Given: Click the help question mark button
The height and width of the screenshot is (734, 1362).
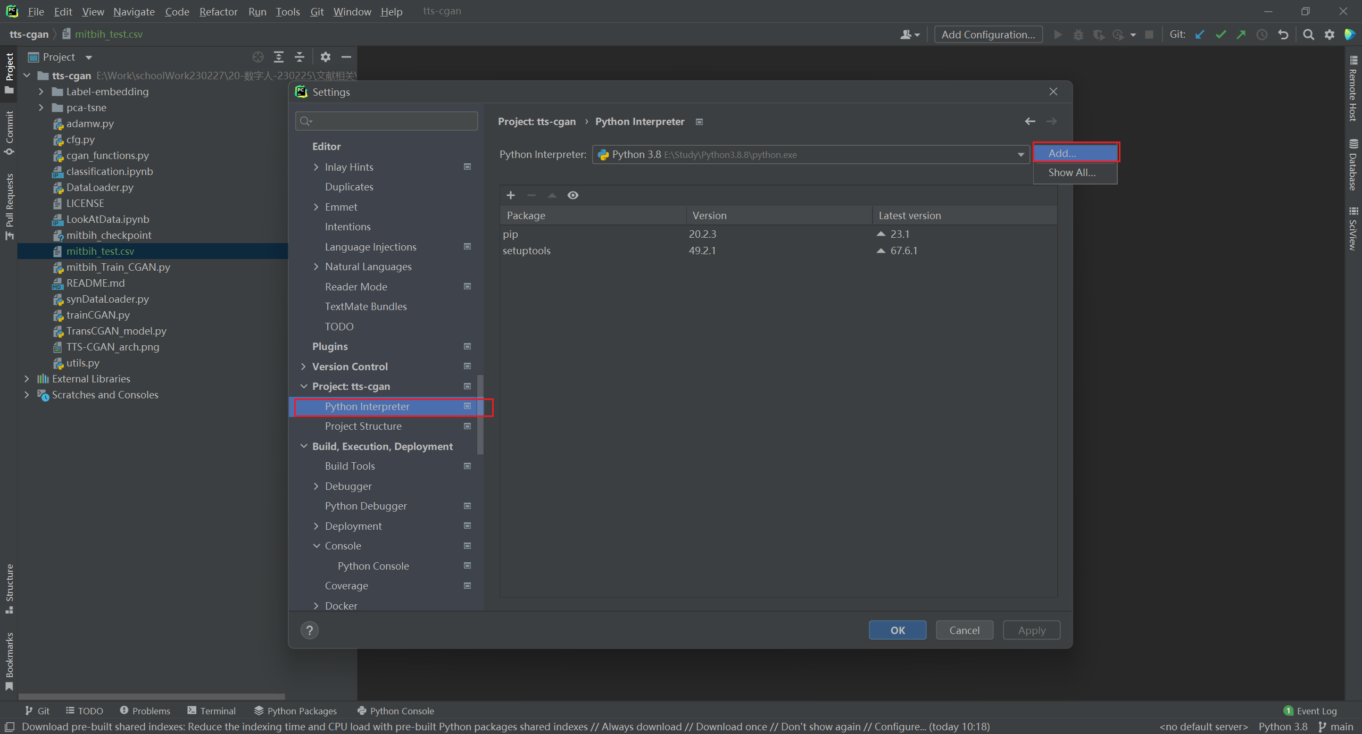Looking at the screenshot, I should coord(310,630).
